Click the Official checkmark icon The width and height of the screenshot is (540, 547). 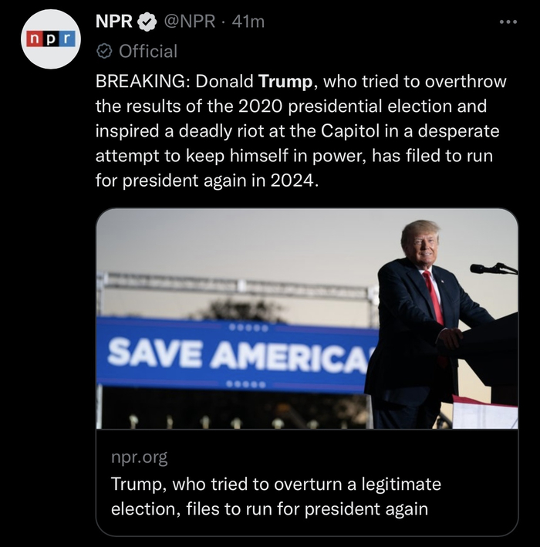coord(103,52)
